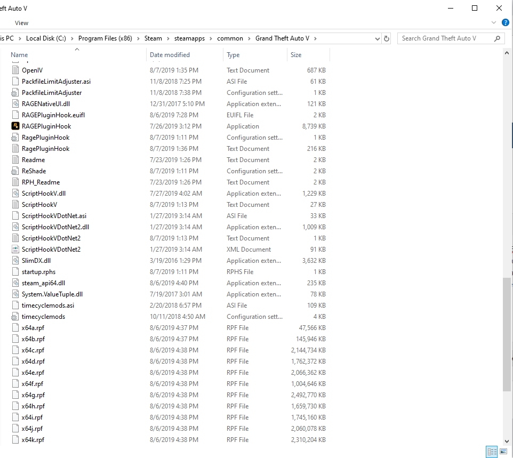Expand the chevron after steamapps breadcrumb

click(211, 38)
